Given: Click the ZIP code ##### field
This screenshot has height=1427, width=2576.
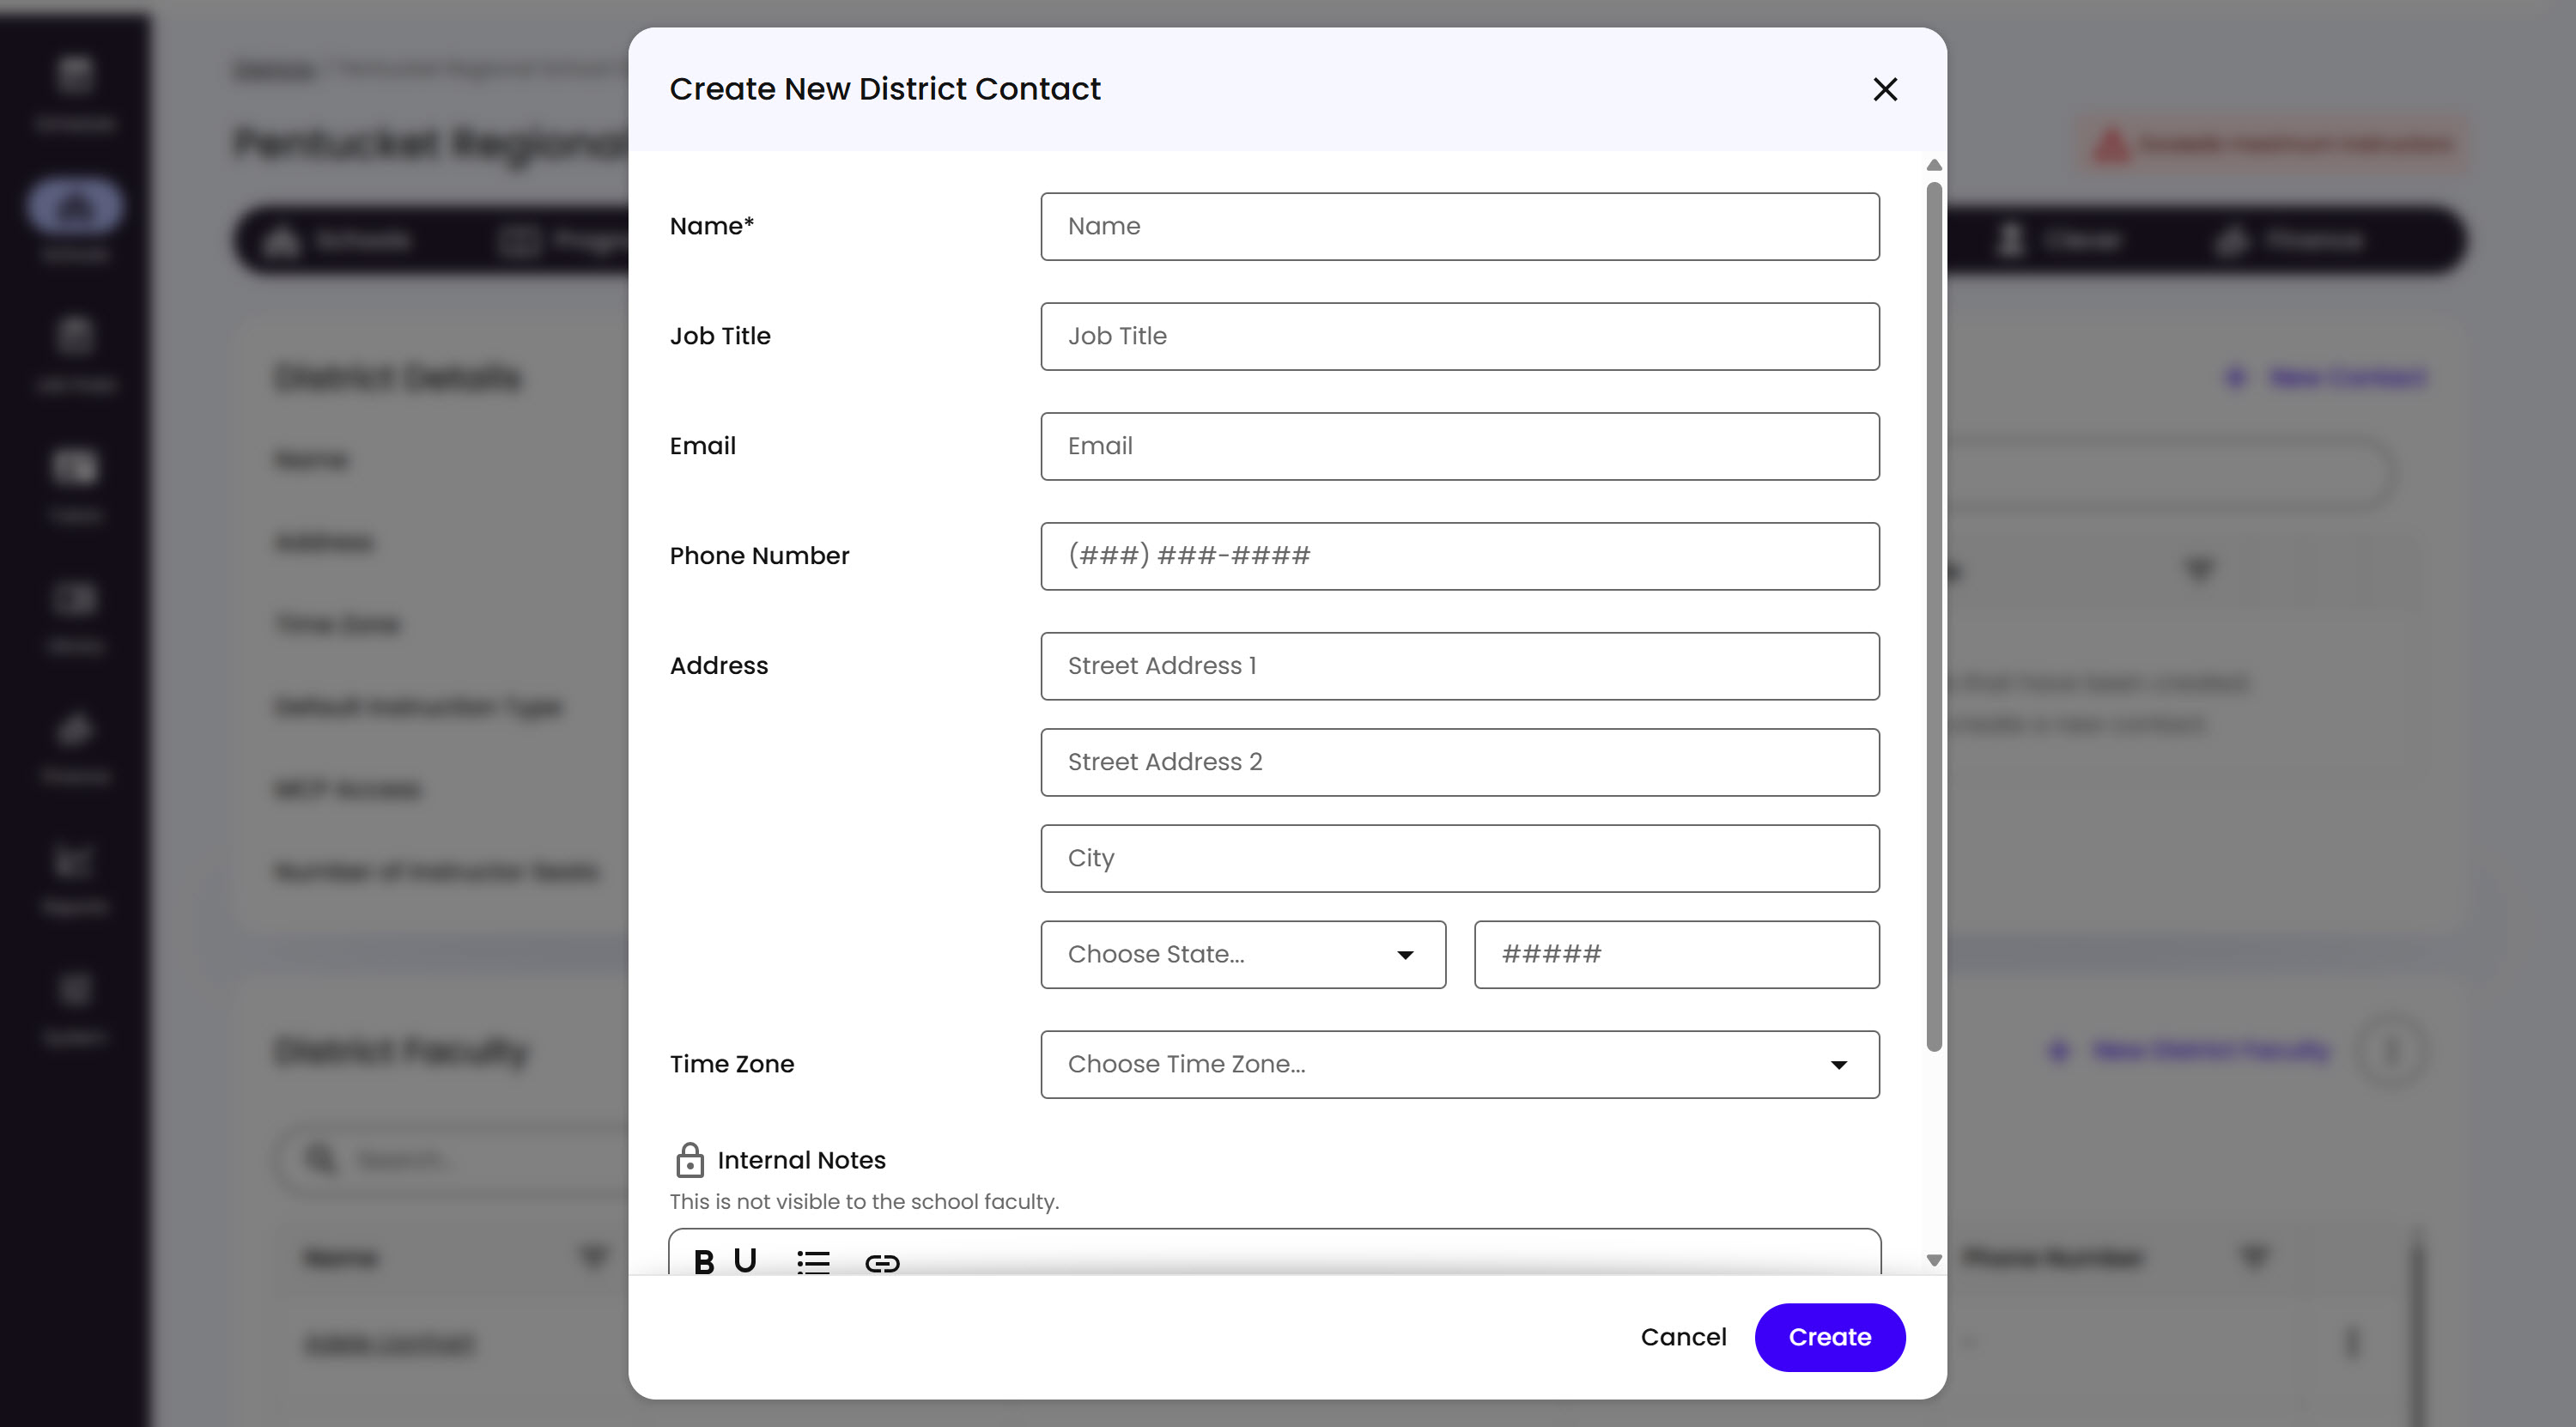Looking at the screenshot, I should click(x=1677, y=955).
